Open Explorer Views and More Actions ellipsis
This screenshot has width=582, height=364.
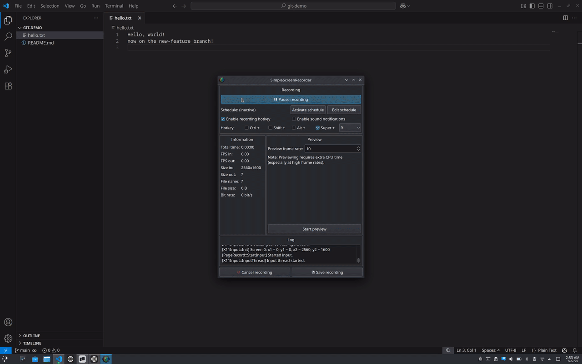point(95,18)
